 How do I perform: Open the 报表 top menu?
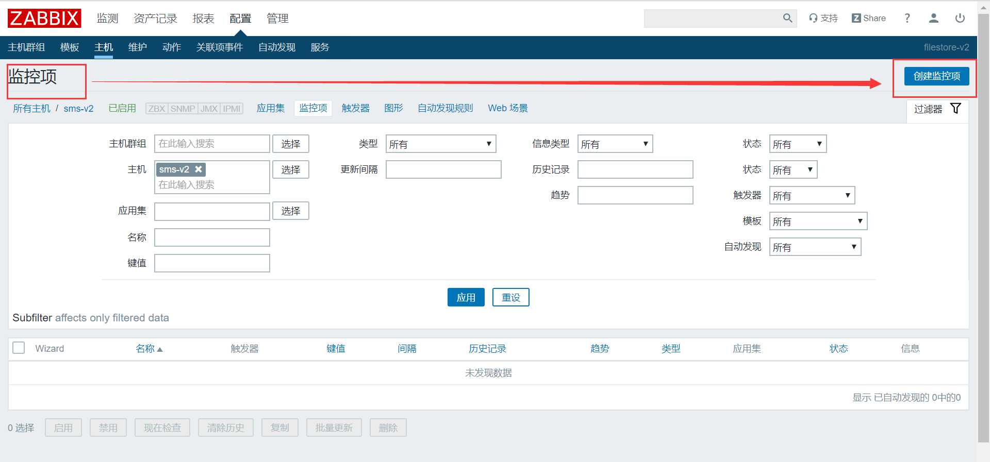[203, 19]
